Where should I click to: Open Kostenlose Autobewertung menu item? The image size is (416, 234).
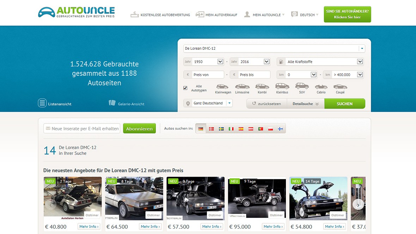coord(160,14)
